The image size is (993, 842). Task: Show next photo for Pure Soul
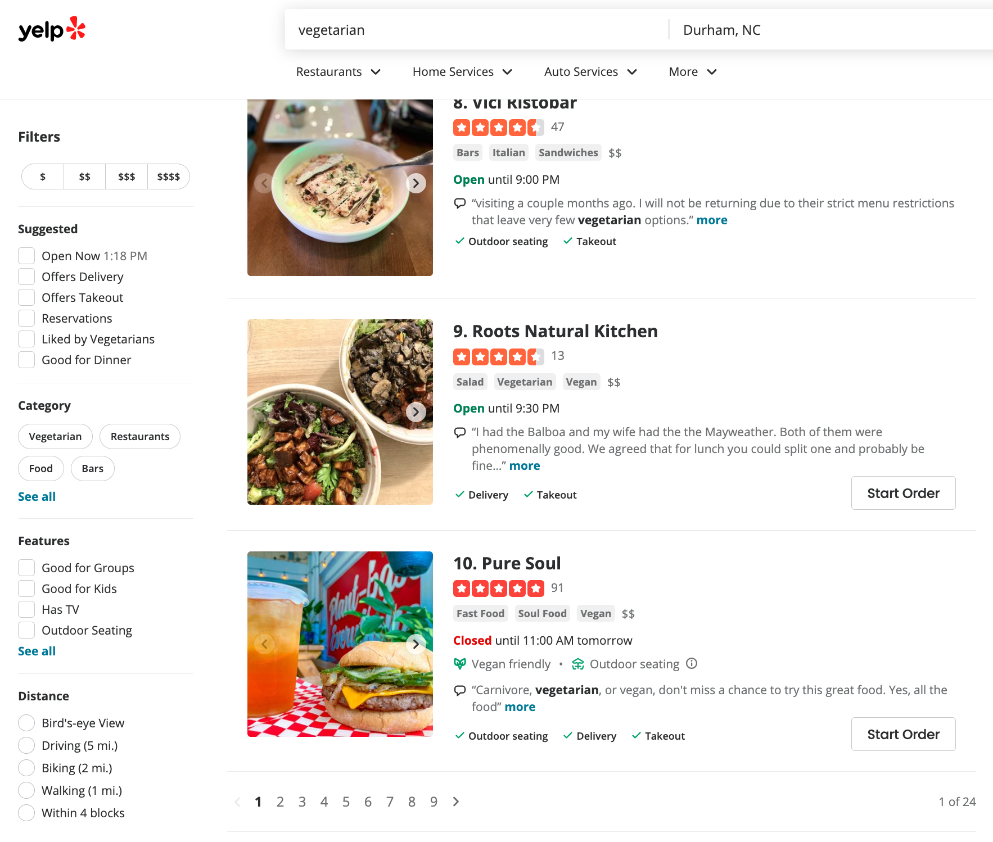coord(416,644)
